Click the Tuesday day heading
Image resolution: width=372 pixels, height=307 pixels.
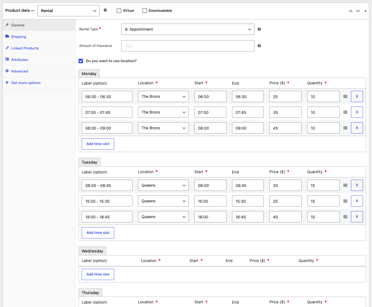pos(89,162)
